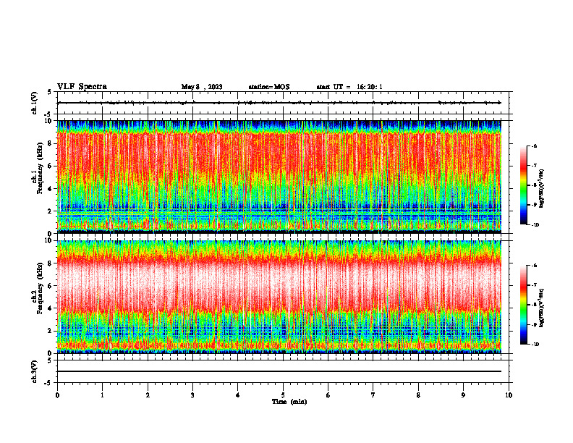The image size is (573, 443).
Task: Click the "6" kHz tick on ch.2 spectrogram axis
Action: coord(51,286)
